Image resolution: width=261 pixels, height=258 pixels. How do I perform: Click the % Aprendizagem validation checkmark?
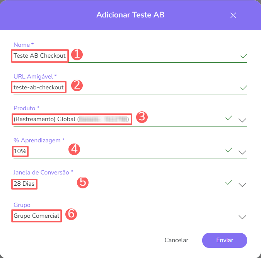229,150
